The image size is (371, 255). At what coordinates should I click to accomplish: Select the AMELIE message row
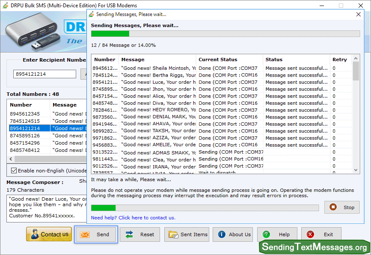[222, 145]
